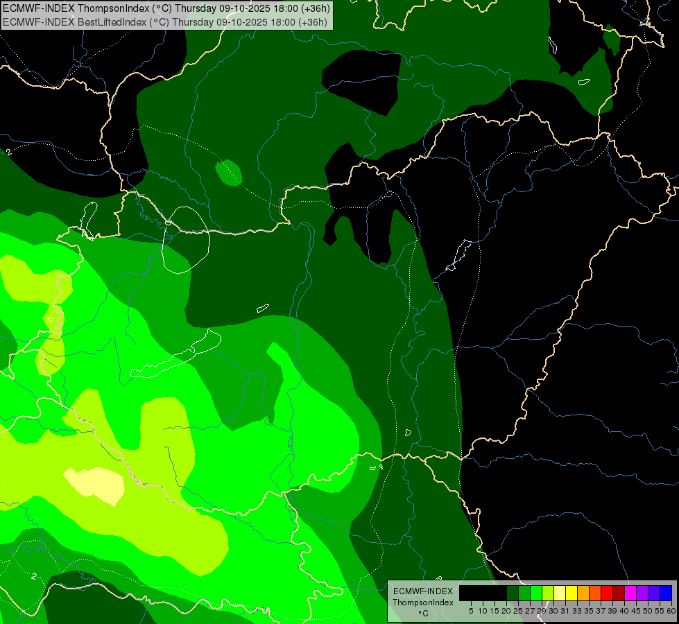Pick the bright red 37–39 legend swatch
Screen dimensions: 679x624
pos(607,593)
